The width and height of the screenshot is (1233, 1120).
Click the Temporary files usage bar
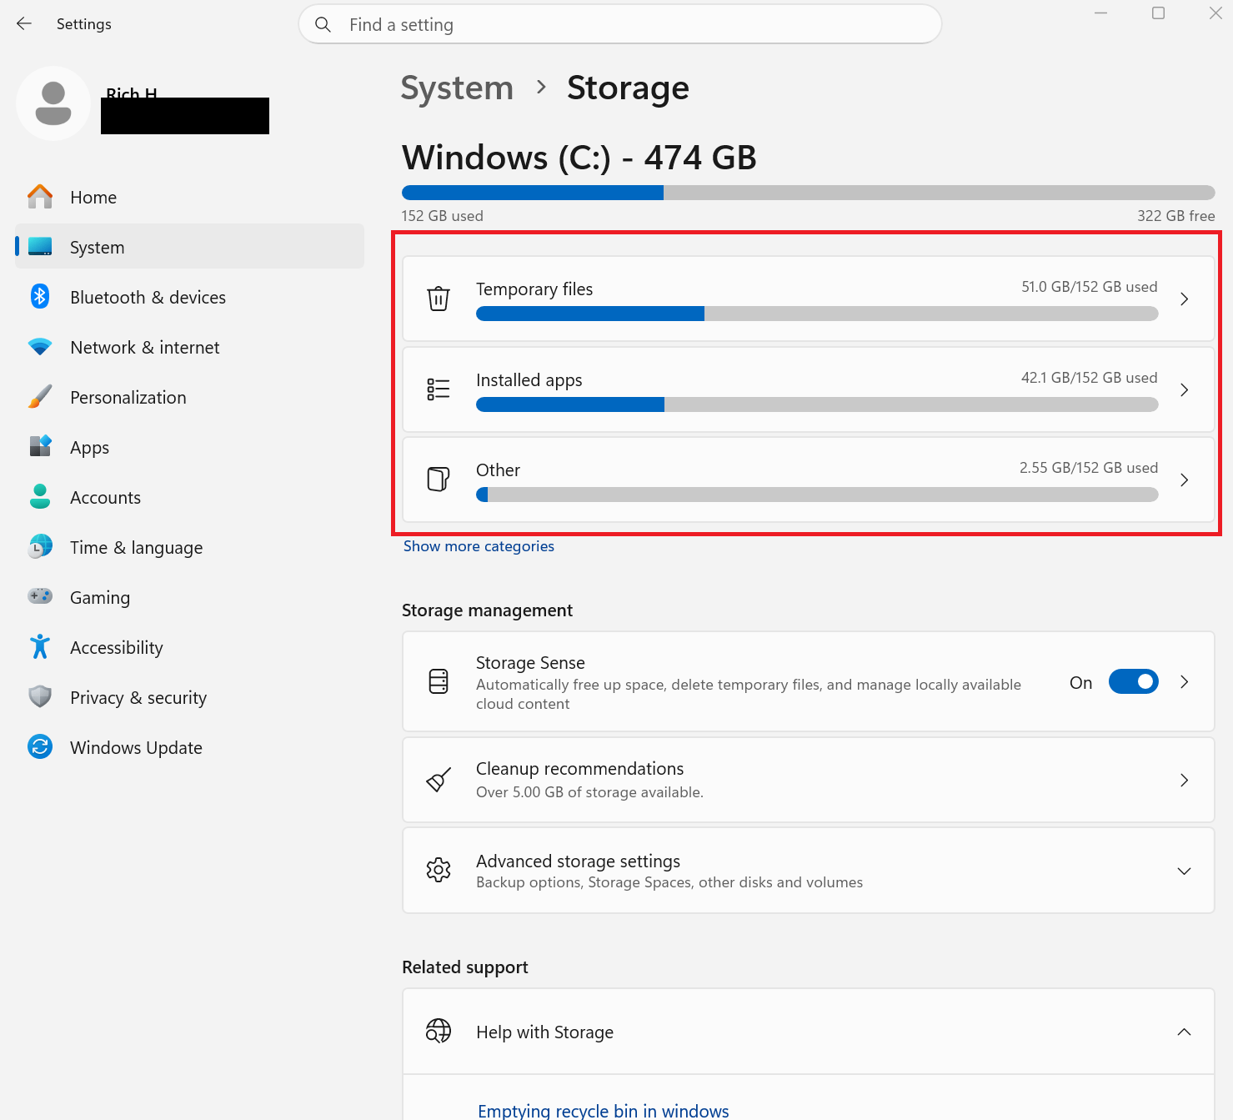[817, 314]
